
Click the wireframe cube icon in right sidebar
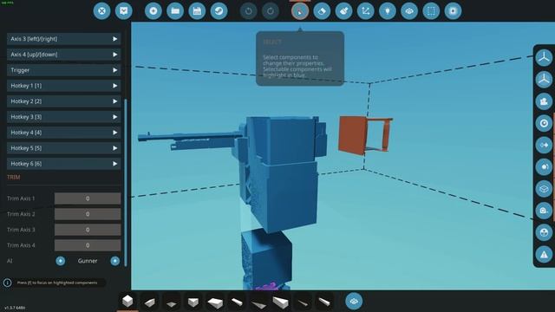click(x=544, y=189)
